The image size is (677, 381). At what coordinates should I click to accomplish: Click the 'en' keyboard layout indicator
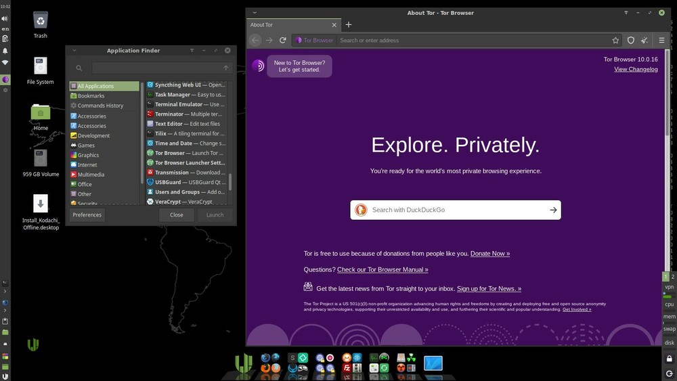(5, 29)
